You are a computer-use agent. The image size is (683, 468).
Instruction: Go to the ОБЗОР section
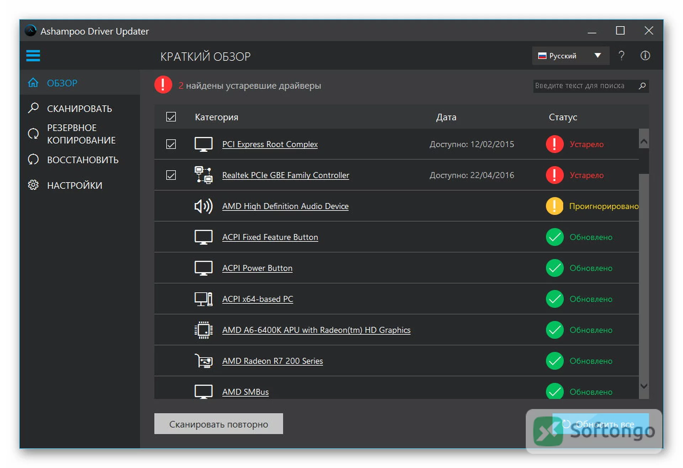[80, 83]
